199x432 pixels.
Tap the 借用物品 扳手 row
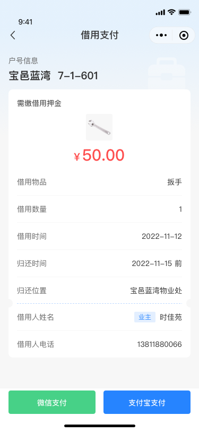point(99,182)
